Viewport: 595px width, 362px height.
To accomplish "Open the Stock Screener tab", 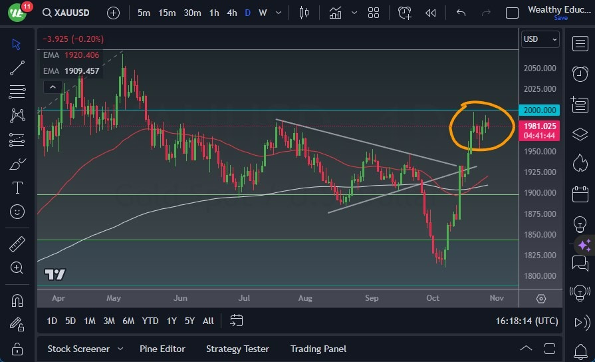I will 78,349.
